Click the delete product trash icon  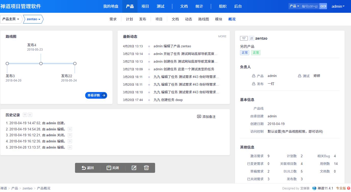(x=146, y=168)
